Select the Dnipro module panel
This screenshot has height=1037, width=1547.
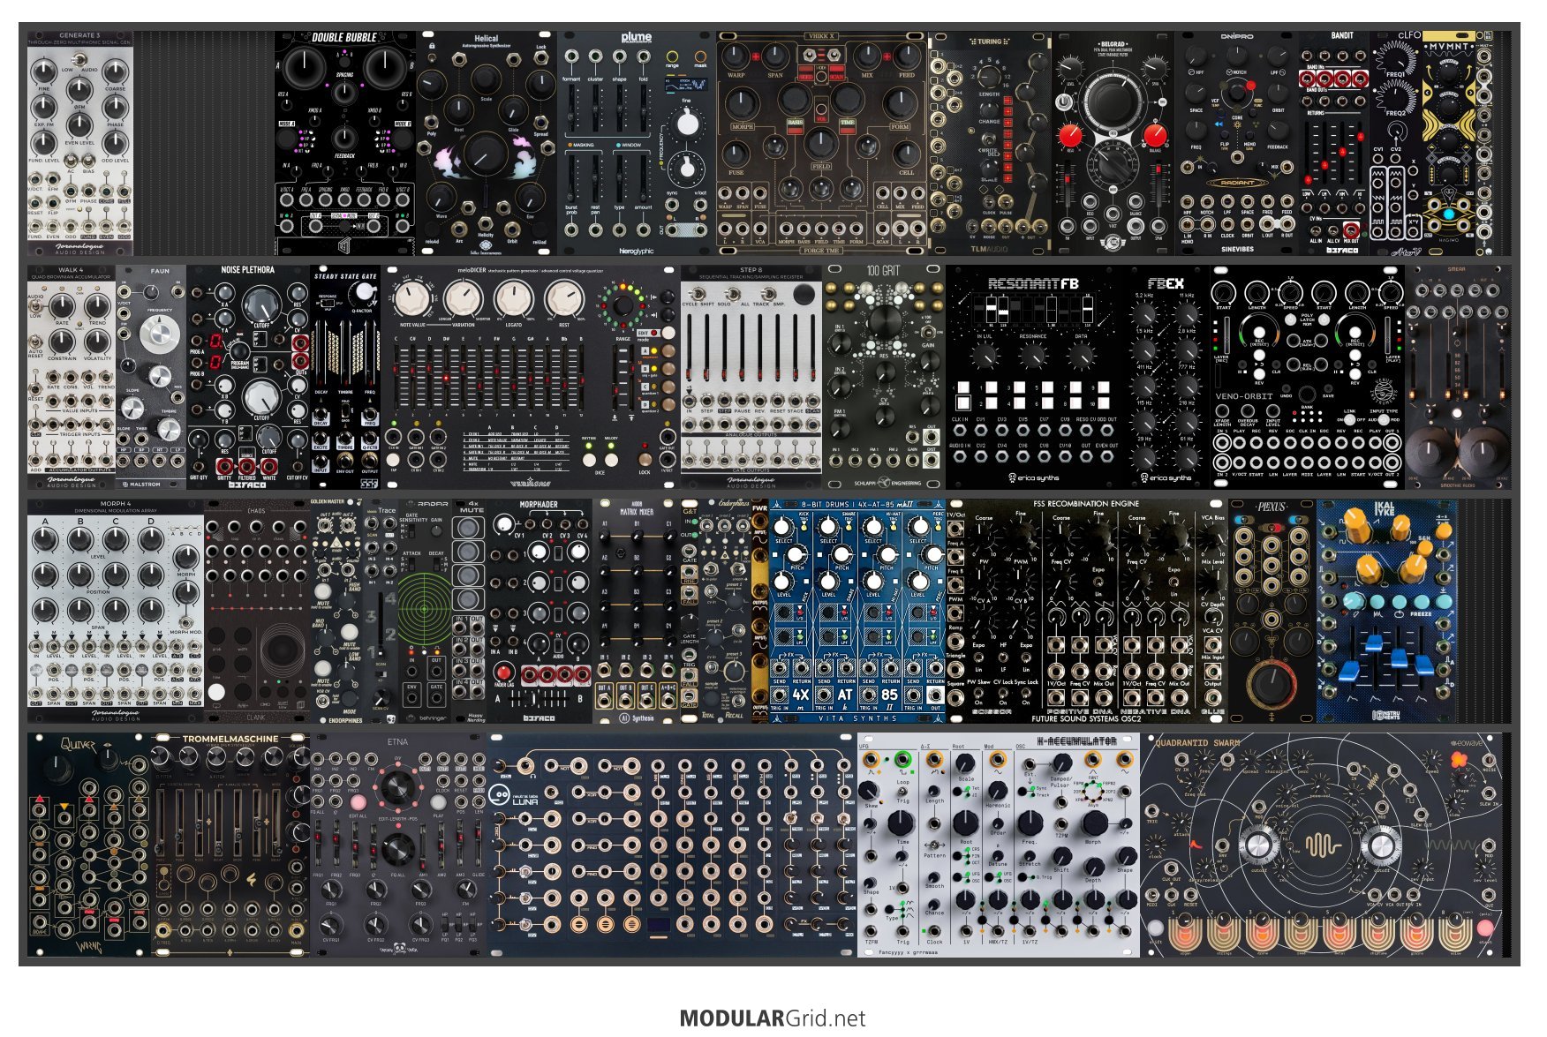1237,143
